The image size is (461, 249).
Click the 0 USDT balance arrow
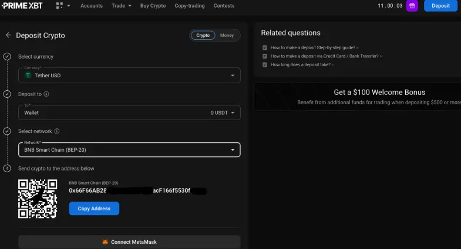[x=233, y=112]
